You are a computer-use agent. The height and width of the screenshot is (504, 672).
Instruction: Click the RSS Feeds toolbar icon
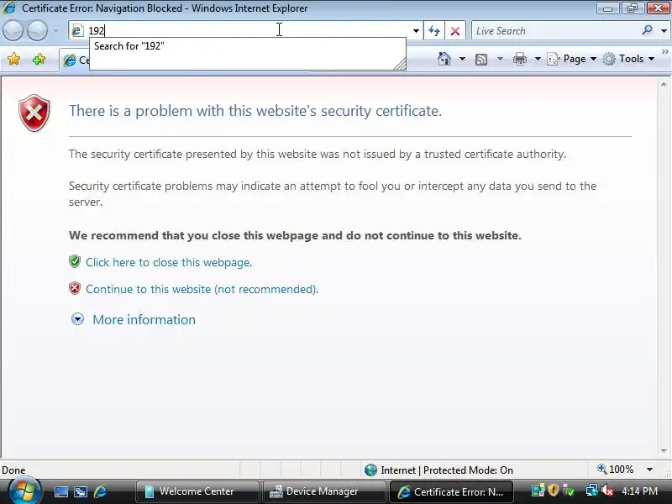481,59
